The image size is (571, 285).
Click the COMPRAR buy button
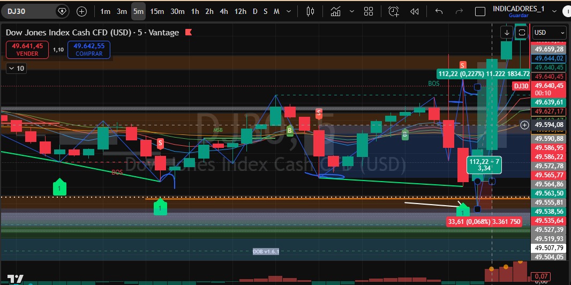[x=89, y=50]
